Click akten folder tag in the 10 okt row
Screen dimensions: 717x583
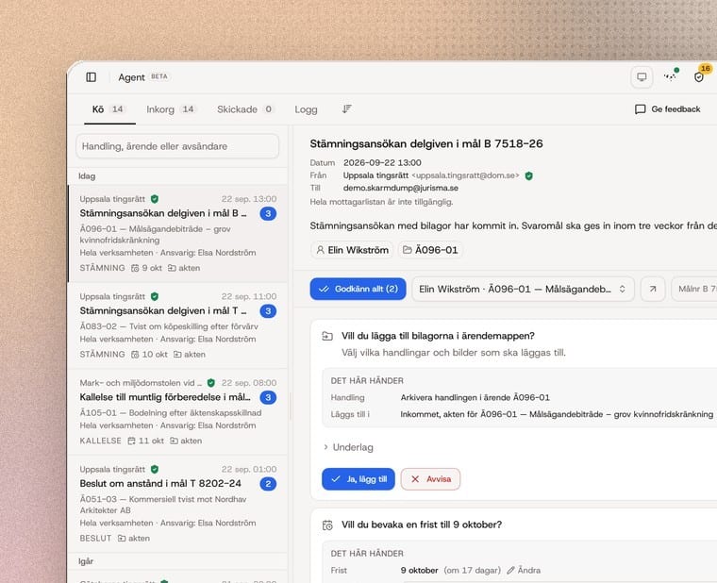(x=190, y=355)
